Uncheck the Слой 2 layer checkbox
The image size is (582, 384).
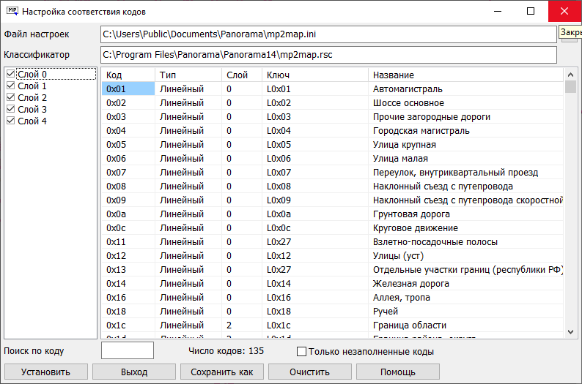point(10,97)
